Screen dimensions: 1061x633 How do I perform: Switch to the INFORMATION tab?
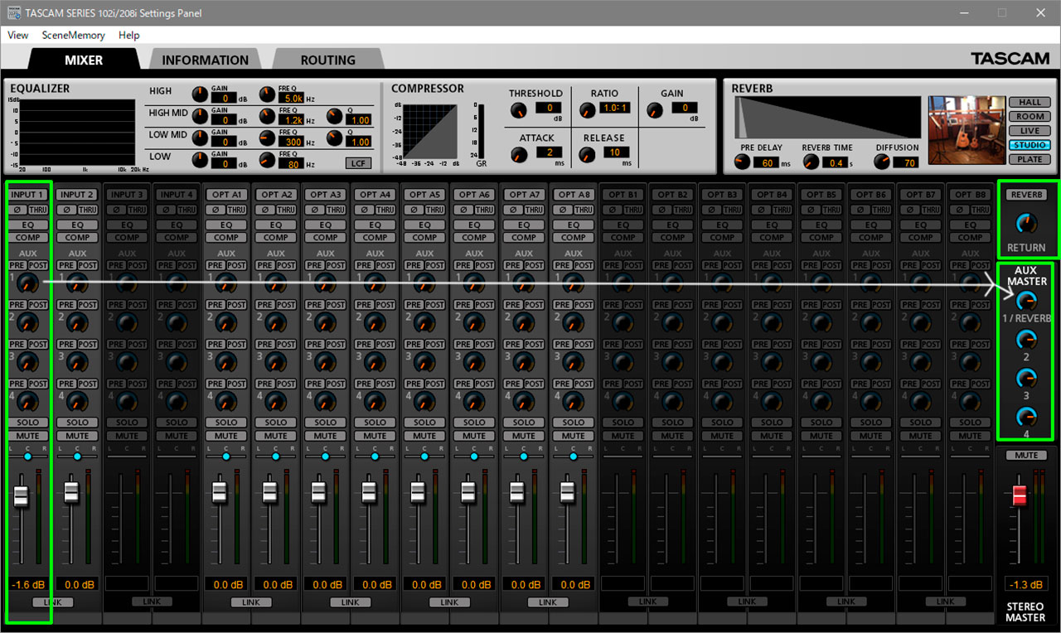point(205,60)
